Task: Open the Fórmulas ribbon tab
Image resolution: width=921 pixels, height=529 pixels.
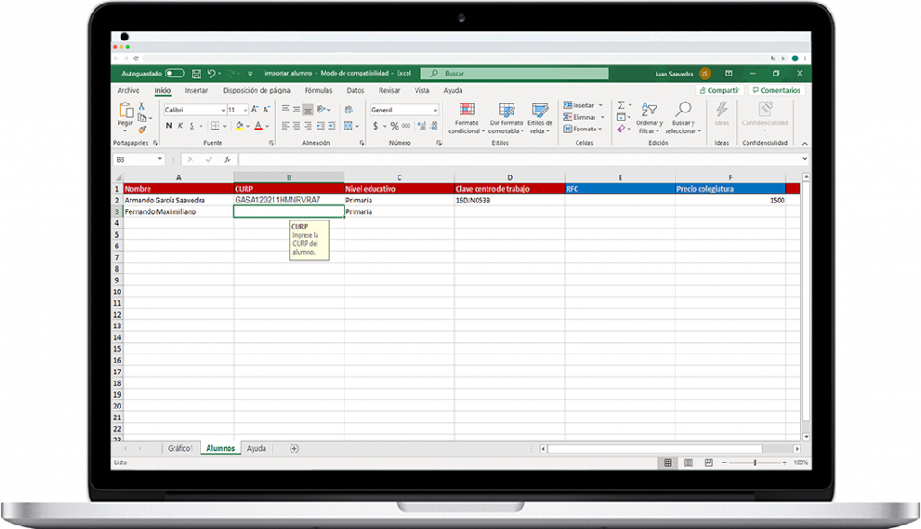Action: [317, 90]
